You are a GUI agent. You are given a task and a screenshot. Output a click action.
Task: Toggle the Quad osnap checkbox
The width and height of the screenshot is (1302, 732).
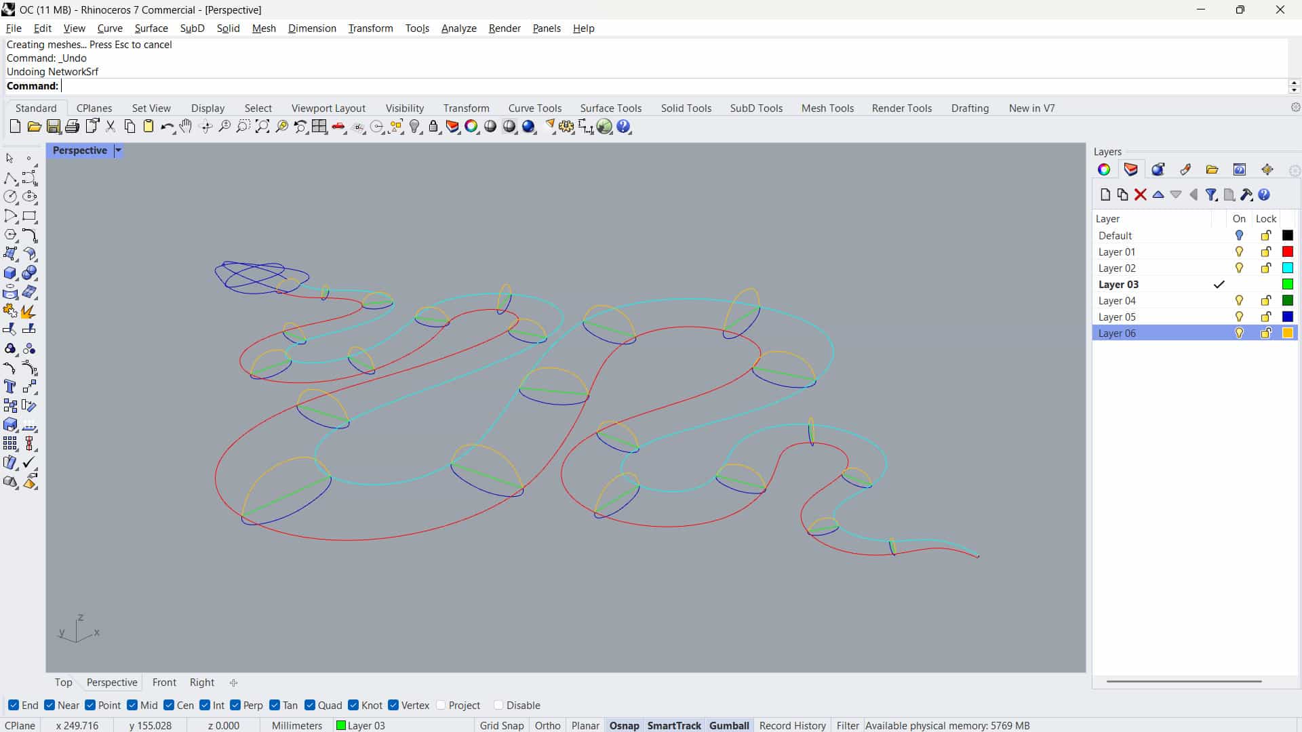(x=310, y=705)
